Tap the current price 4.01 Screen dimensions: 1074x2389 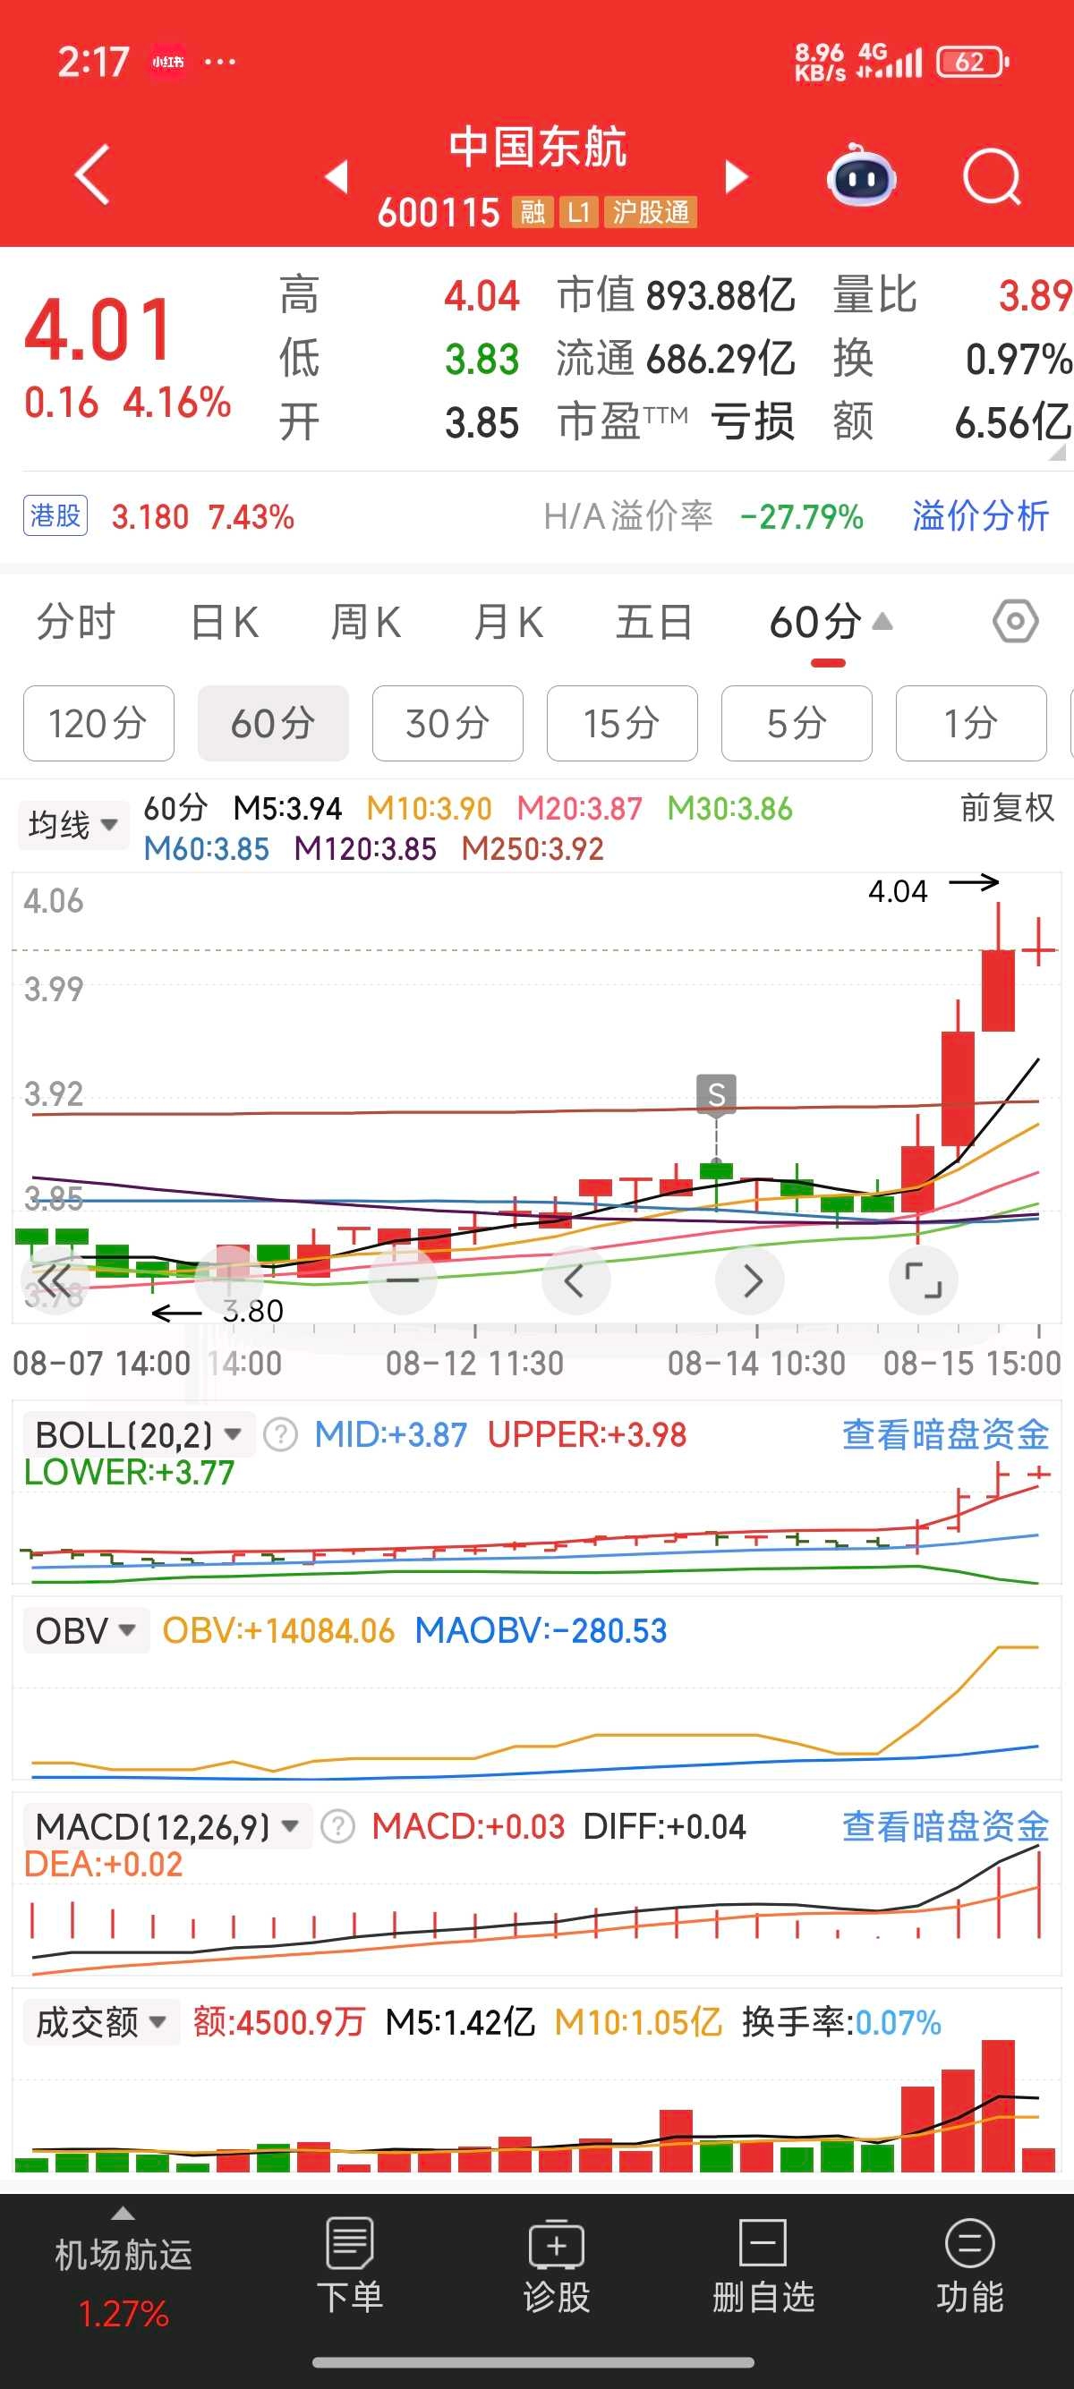tap(98, 329)
